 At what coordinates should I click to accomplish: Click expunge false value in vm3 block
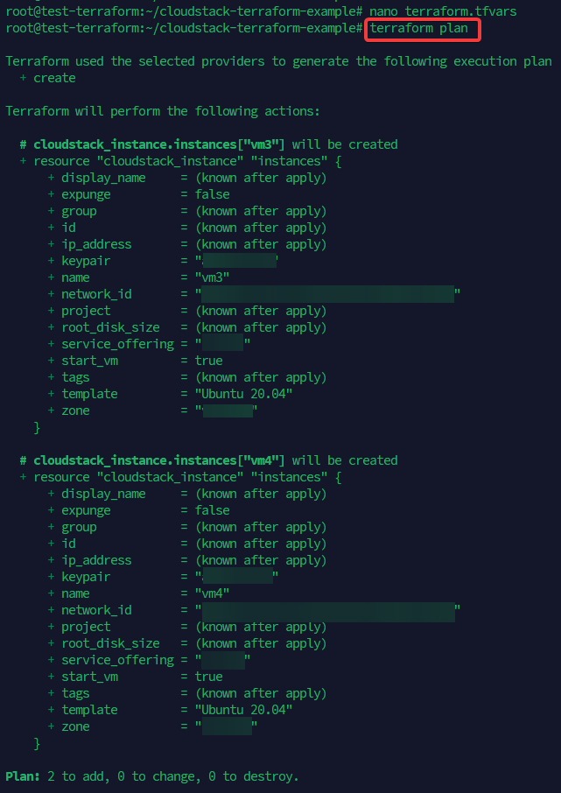pos(213,194)
